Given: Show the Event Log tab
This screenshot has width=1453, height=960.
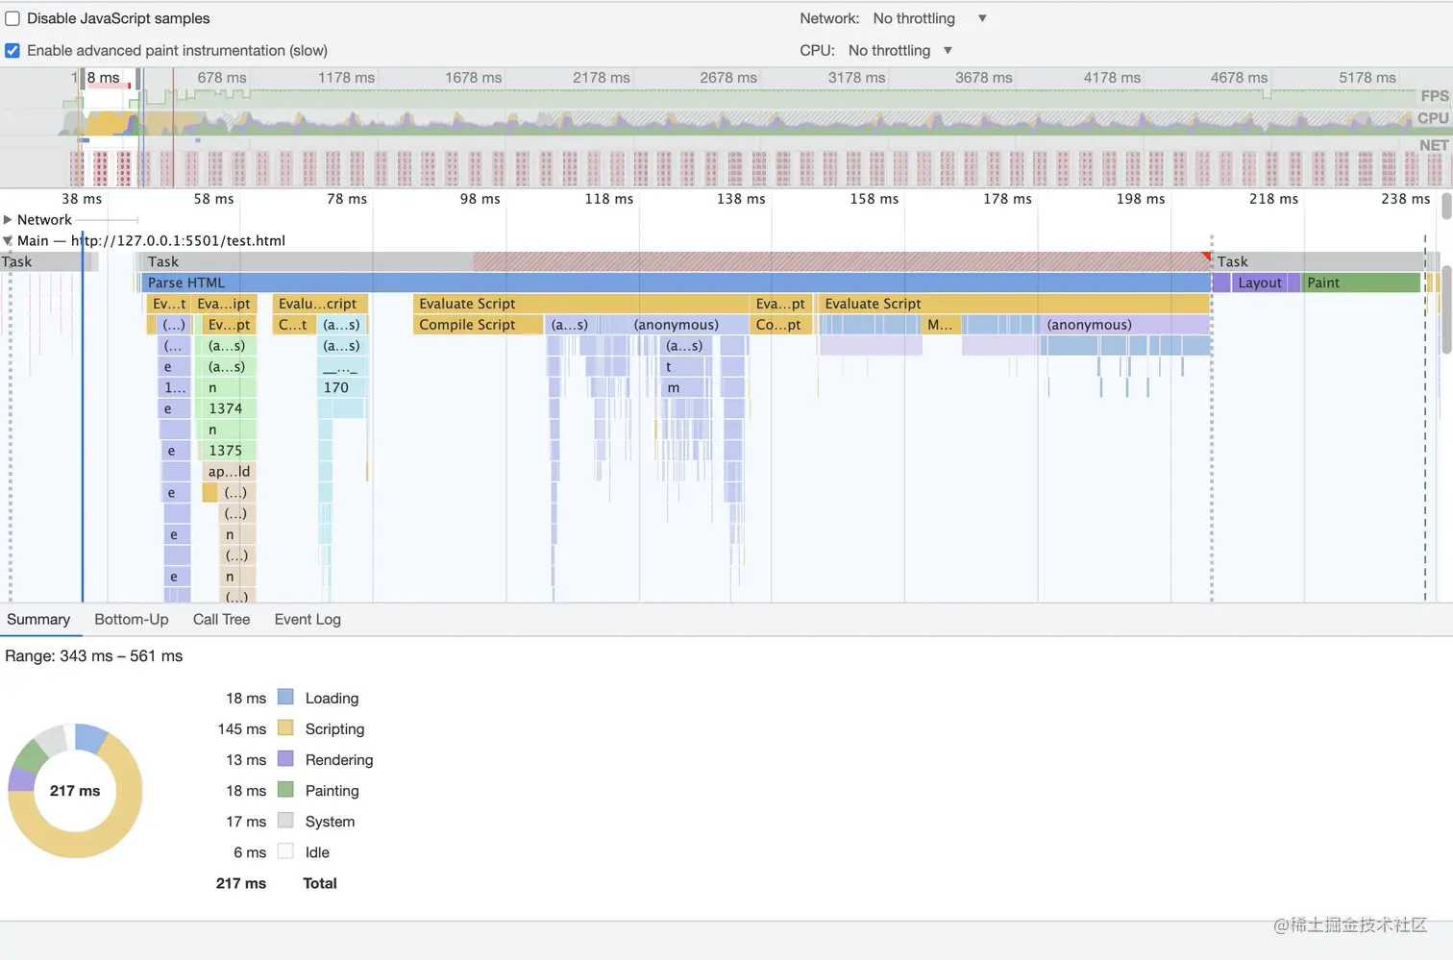Looking at the screenshot, I should (308, 620).
